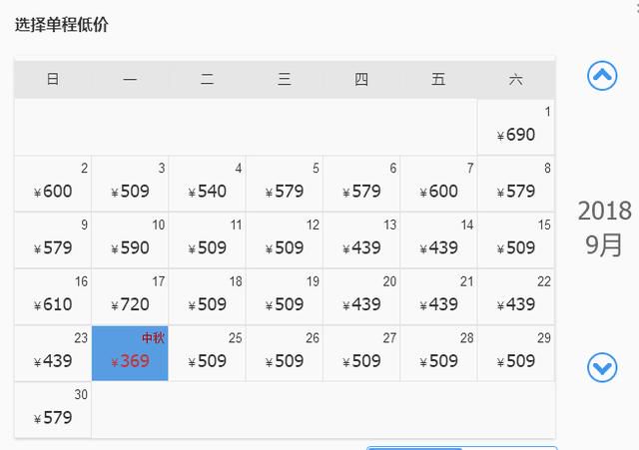The width and height of the screenshot is (639, 450).
Task: Pick September 4 fare ¥540
Action: pos(207,184)
